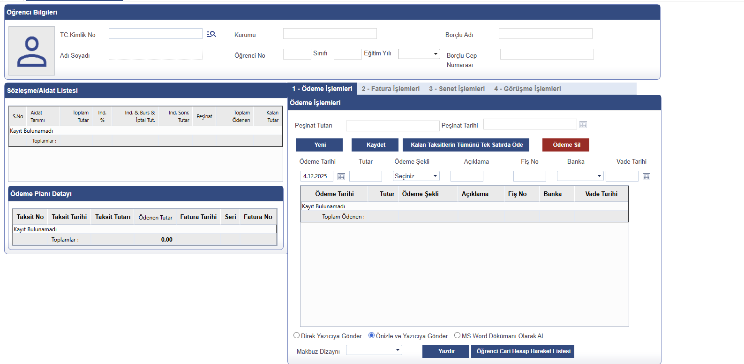This screenshot has height=364, width=744.
Task: Go to 4 - Görüşme İşlemleri tab
Action: (527, 89)
